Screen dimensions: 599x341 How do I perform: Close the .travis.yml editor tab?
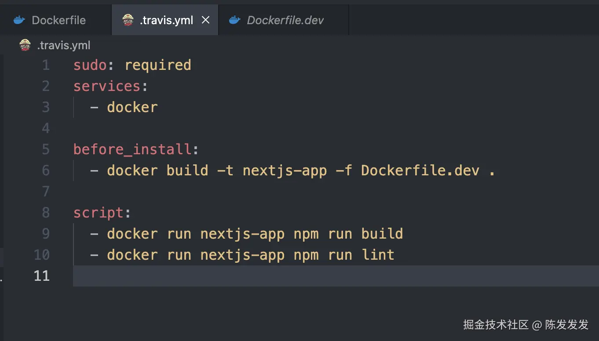205,20
